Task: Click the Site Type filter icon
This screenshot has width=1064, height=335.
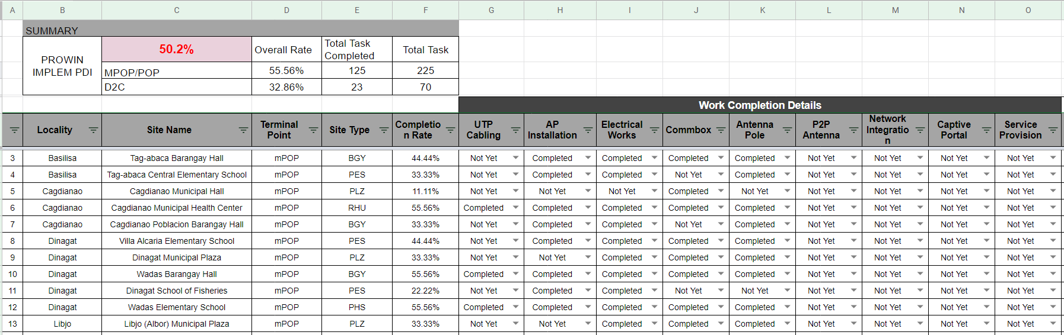Action: click(384, 130)
